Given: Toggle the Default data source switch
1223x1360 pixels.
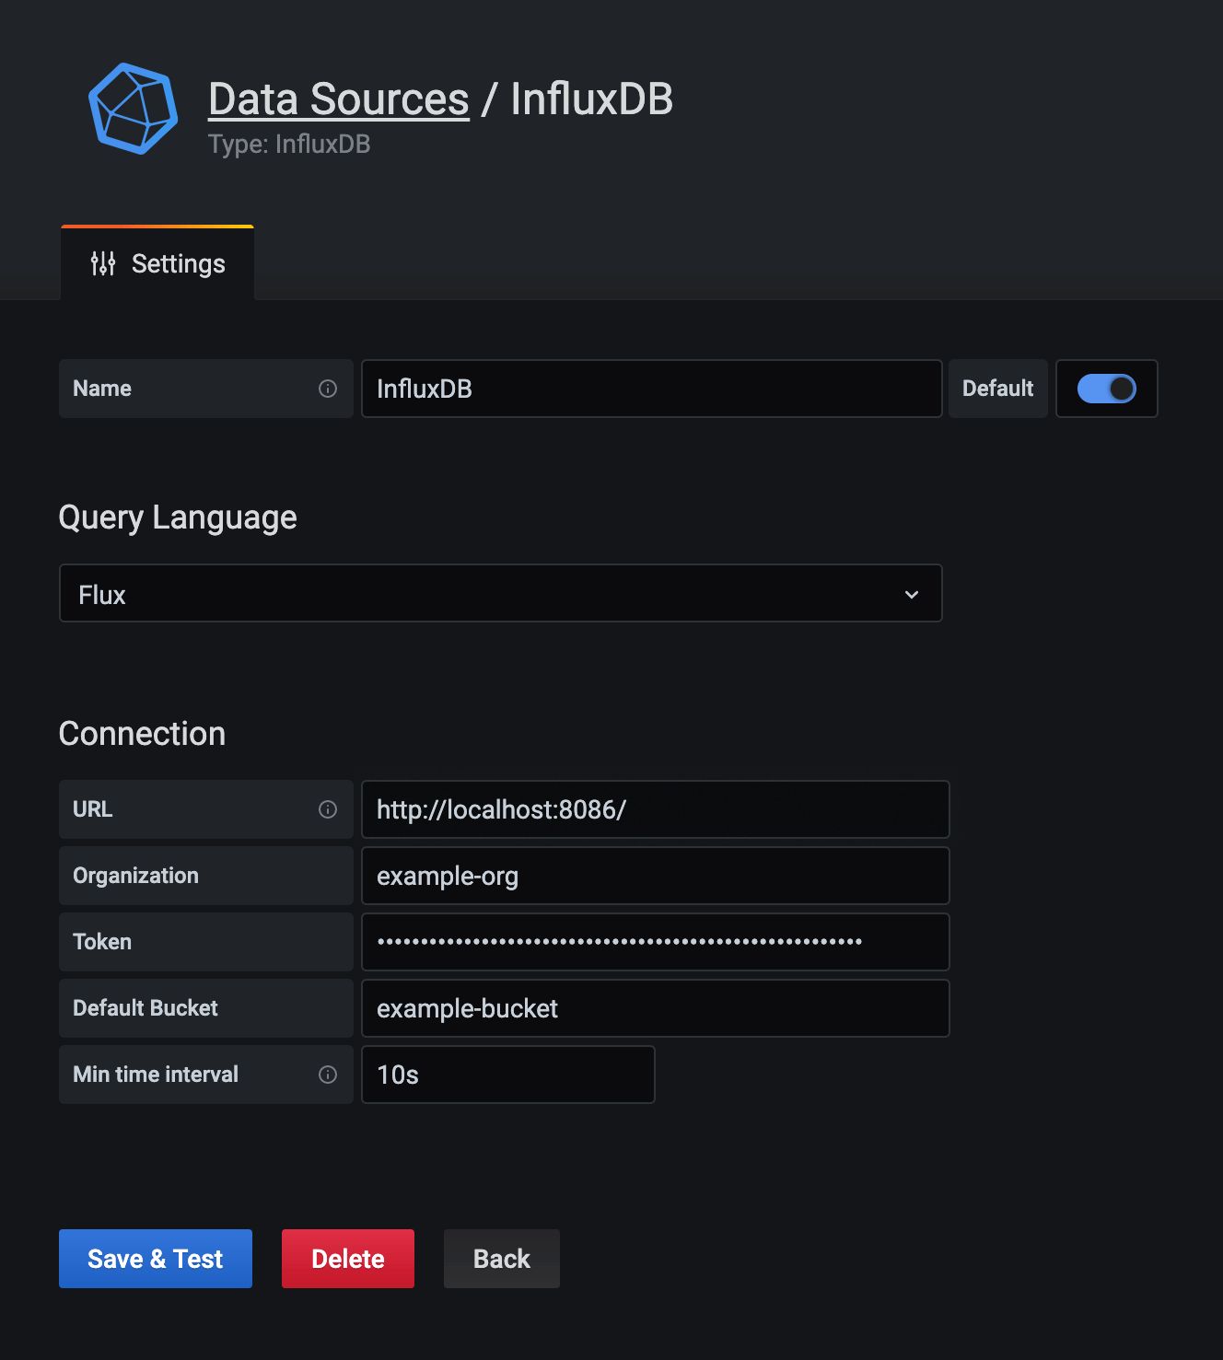Looking at the screenshot, I should coord(1106,389).
